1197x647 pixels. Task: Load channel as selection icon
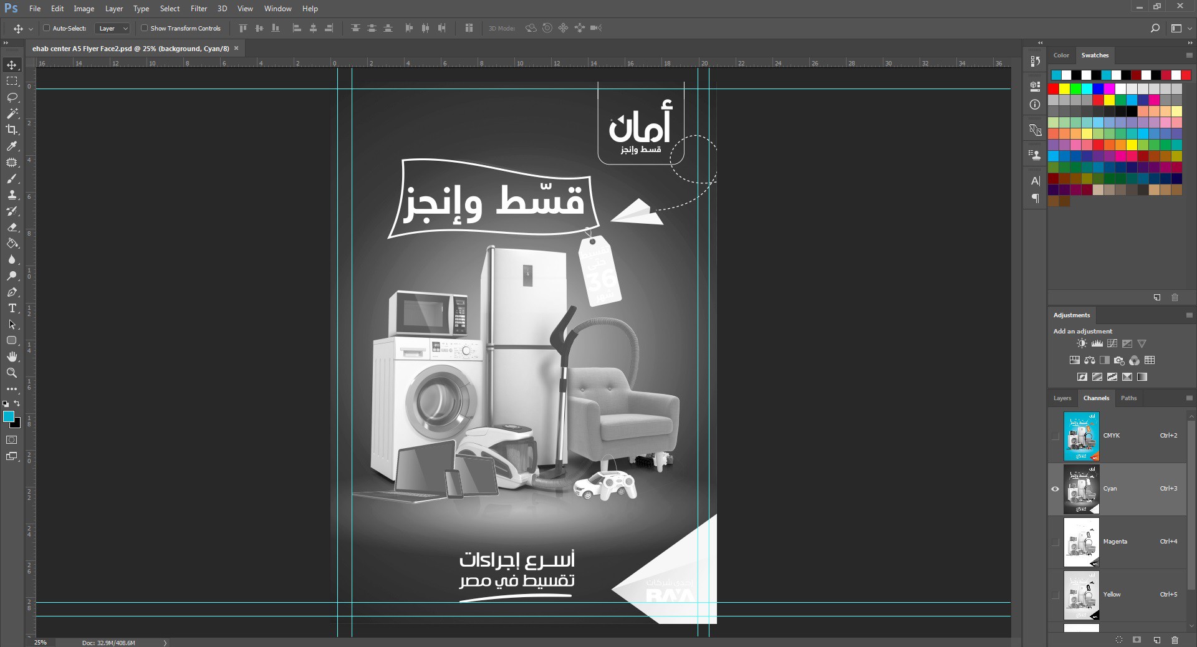(x=1119, y=640)
